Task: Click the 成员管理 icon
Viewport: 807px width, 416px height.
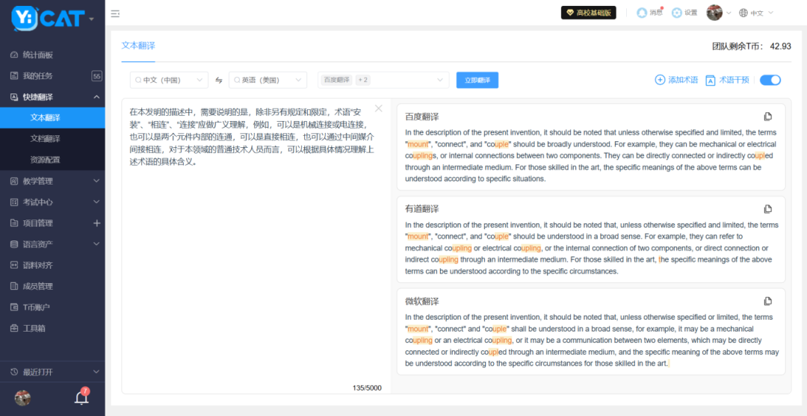Action: [x=14, y=286]
